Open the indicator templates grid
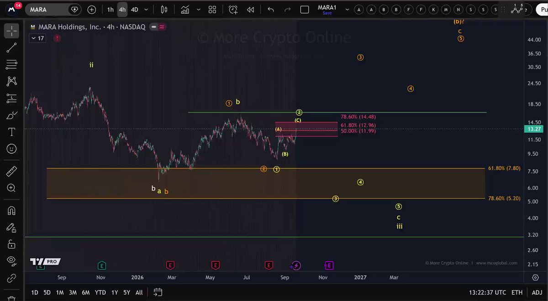Viewport: 548px width, 301px height. point(212,10)
